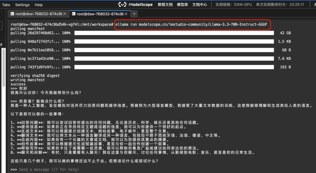Click the ollama run command text

click(x=191, y=24)
